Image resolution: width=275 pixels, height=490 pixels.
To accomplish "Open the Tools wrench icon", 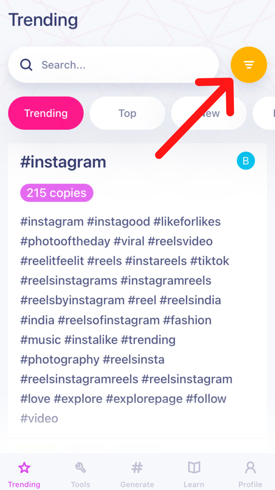I will coord(81,468).
